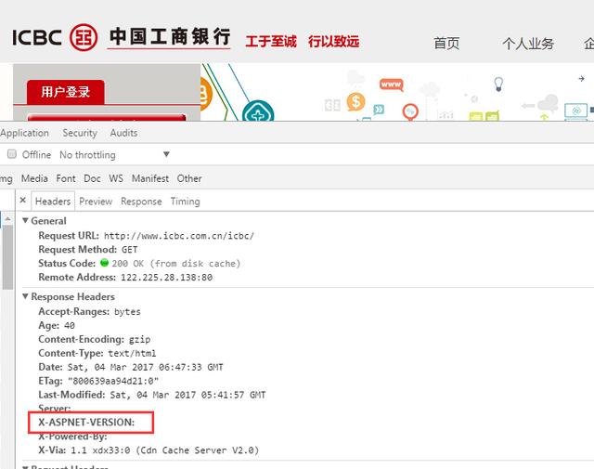Click the 个人业务 navigation link
This screenshot has width=594, height=469.
528,44
